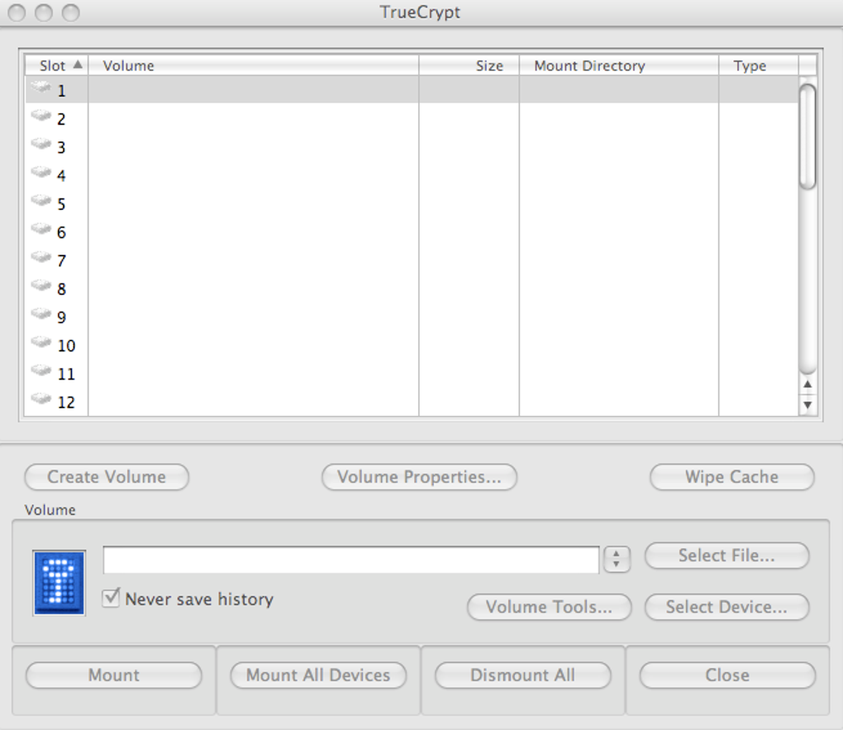Minimize the TrueCrypt window
Image resolution: width=843 pixels, height=730 pixels.
pos(44,12)
